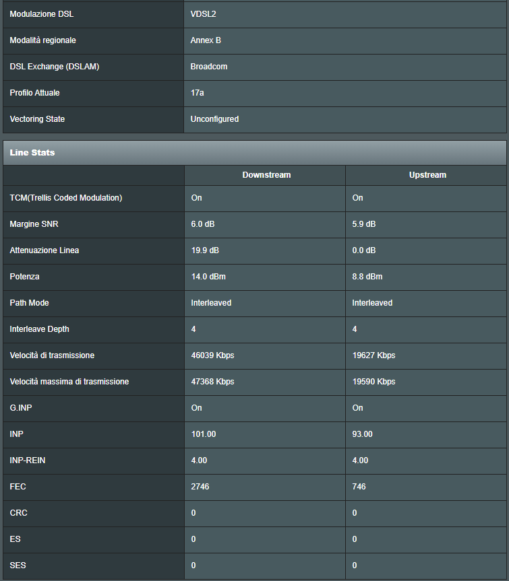This screenshot has width=509, height=581.
Task: Click the Unconfigured vectoring state value
Action: coord(214,119)
